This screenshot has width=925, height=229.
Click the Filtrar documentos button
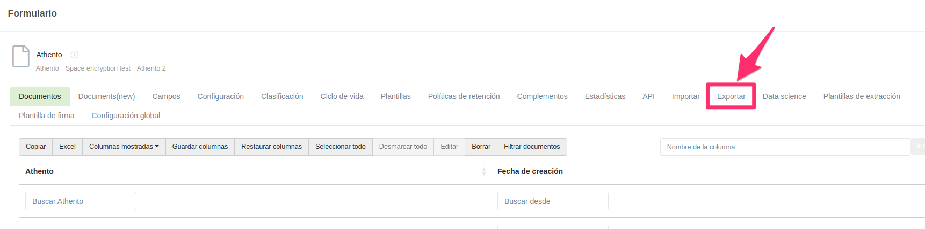tap(531, 147)
